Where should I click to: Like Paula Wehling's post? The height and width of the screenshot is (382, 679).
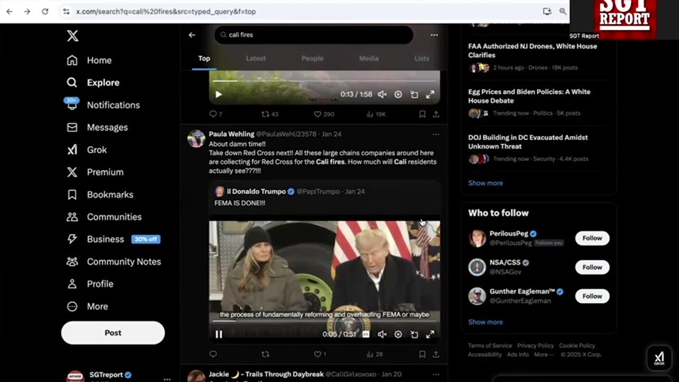click(x=320, y=354)
